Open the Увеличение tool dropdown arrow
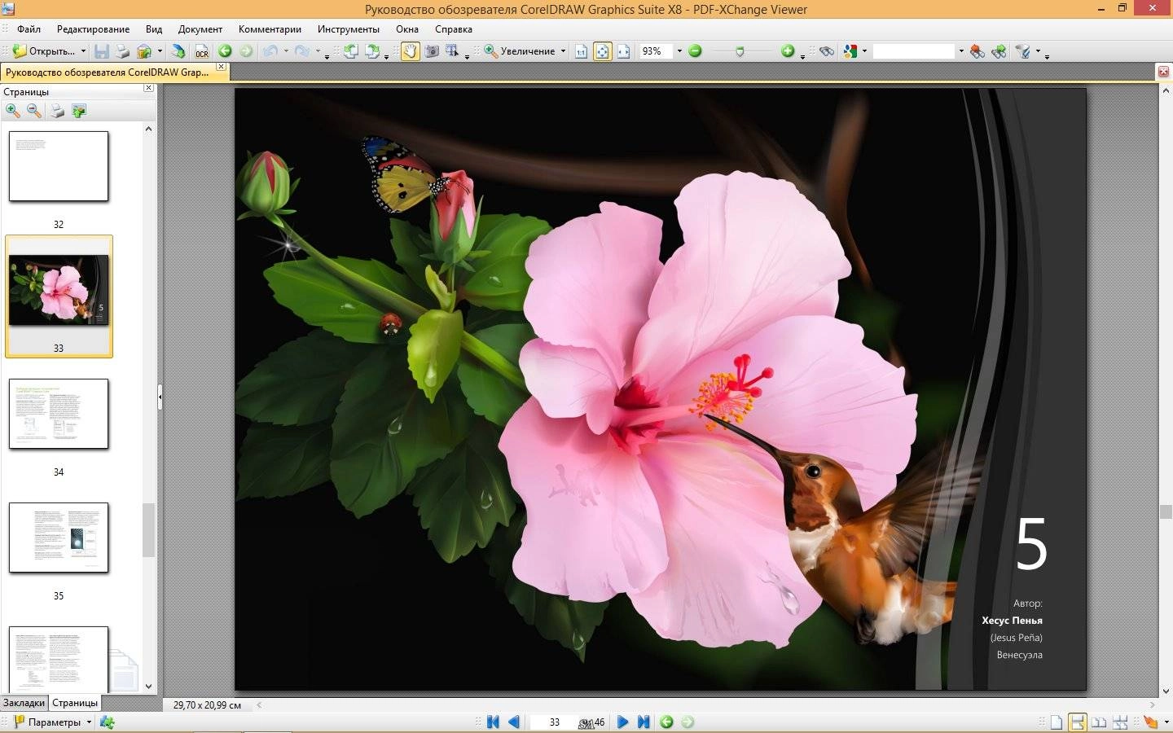Image resolution: width=1173 pixels, height=733 pixels. click(563, 51)
